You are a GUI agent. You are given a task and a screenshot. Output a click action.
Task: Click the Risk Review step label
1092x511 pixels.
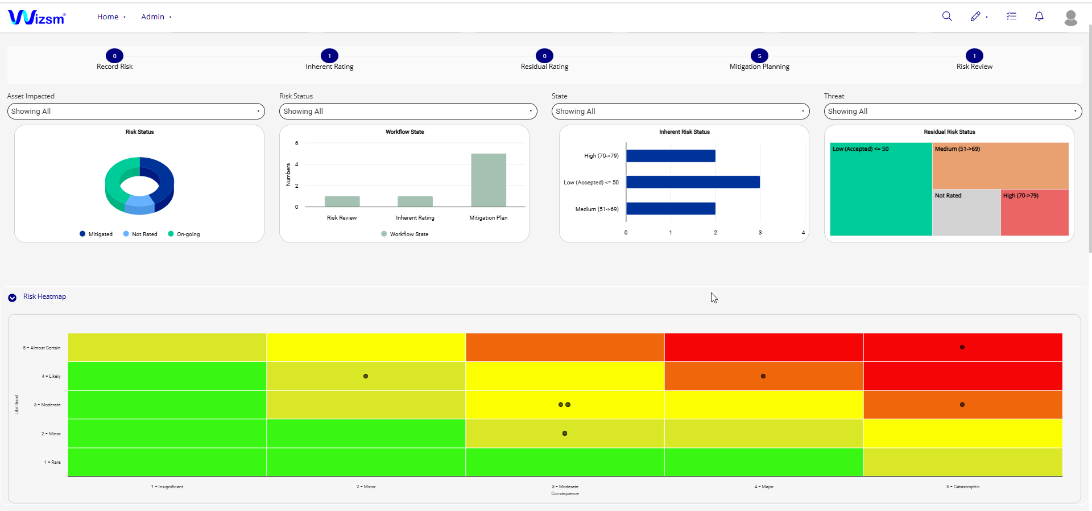[974, 67]
